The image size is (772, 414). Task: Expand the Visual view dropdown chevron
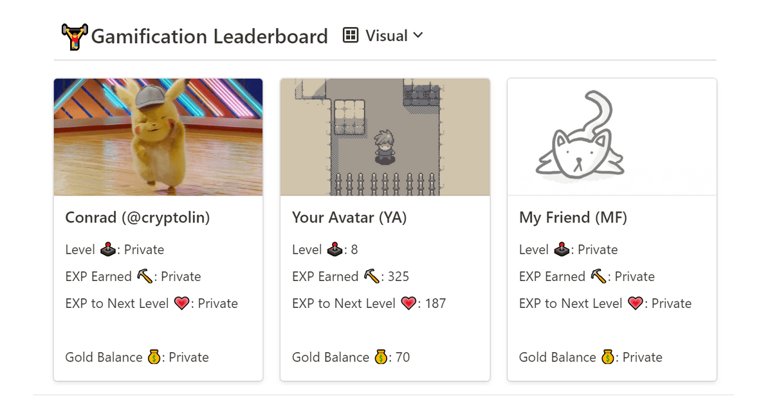point(418,35)
